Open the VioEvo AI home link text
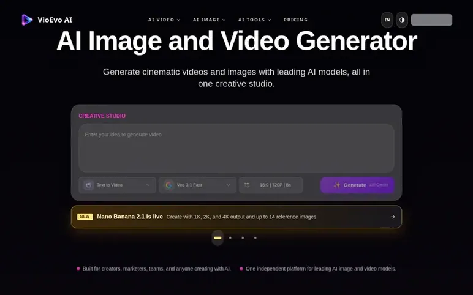 pyautogui.click(x=55, y=20)
